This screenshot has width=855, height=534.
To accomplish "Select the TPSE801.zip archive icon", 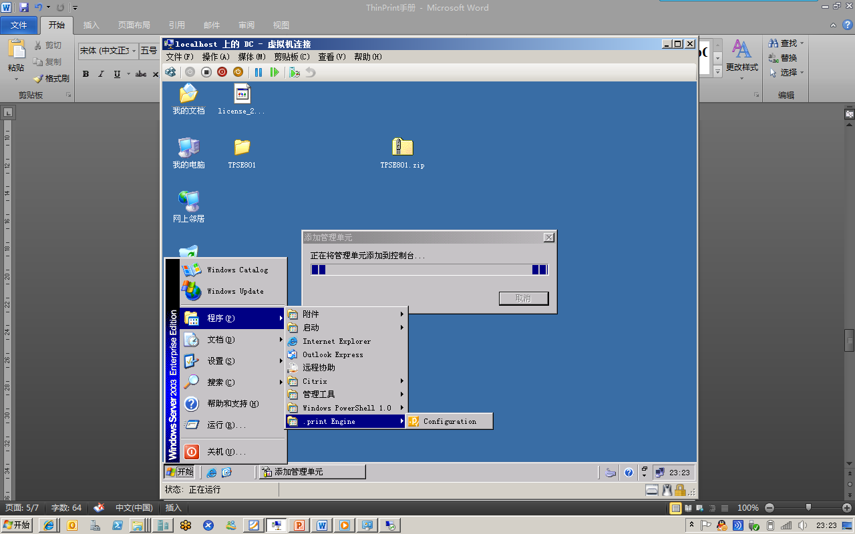I will click(402, 153).
